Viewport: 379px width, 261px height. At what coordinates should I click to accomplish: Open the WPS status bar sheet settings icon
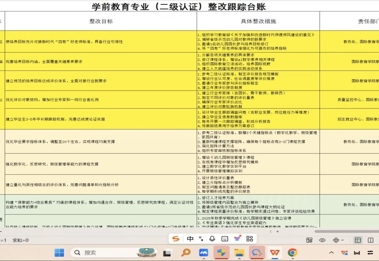click(x=309, y=240)
